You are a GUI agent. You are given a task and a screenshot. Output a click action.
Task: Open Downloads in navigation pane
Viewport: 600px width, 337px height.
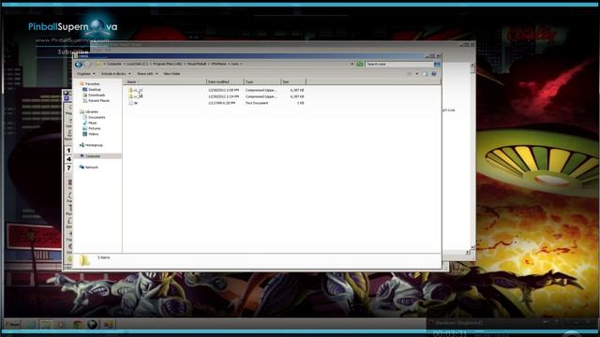click(94, 95)
